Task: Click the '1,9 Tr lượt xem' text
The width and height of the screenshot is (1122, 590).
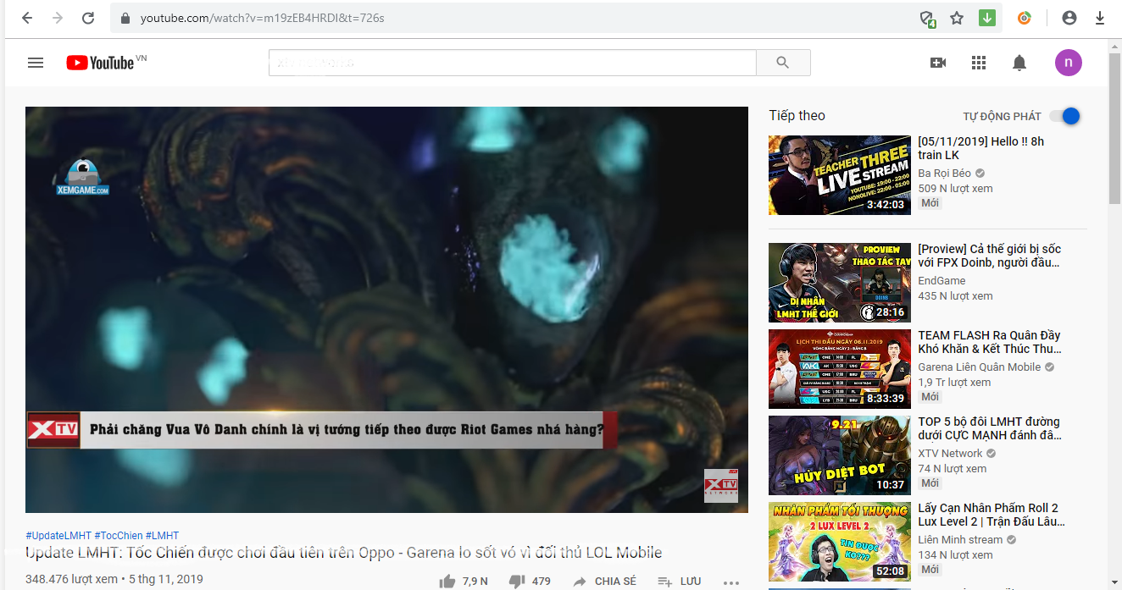Action: coord(954,383)
